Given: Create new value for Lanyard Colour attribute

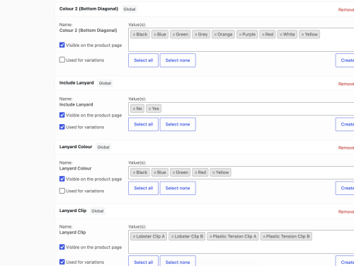Looking at the screenshot, I should coord(345,188).
